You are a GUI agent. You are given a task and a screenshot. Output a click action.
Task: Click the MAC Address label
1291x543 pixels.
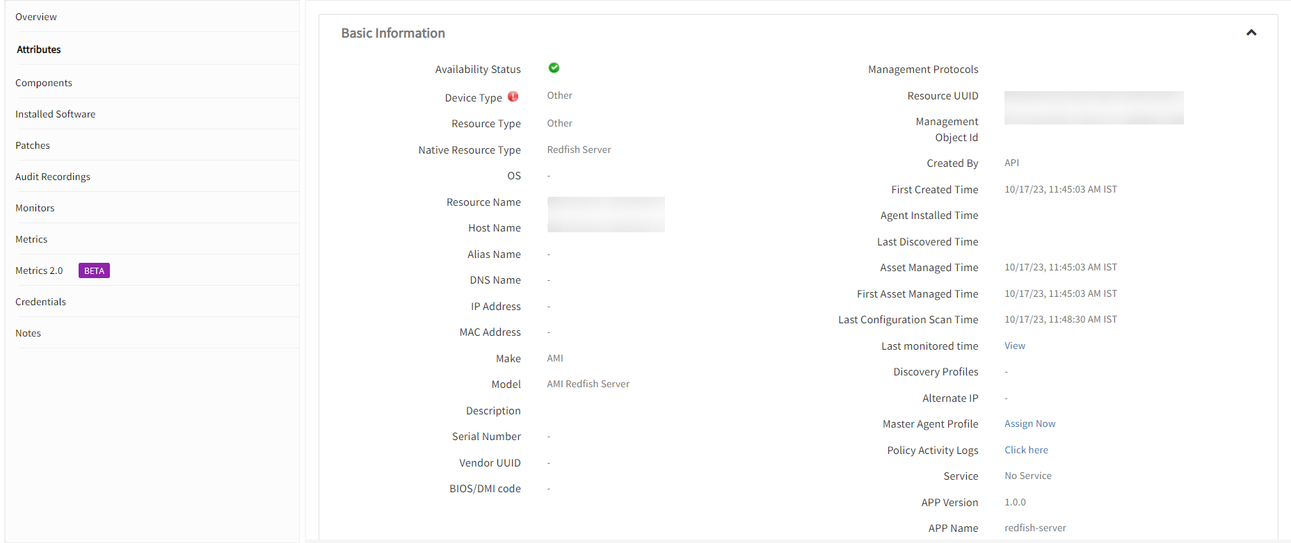click(x=490, y=332)
